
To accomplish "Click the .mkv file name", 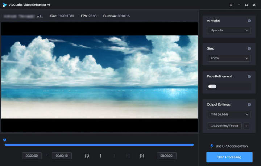I will (x=23, y=16).
